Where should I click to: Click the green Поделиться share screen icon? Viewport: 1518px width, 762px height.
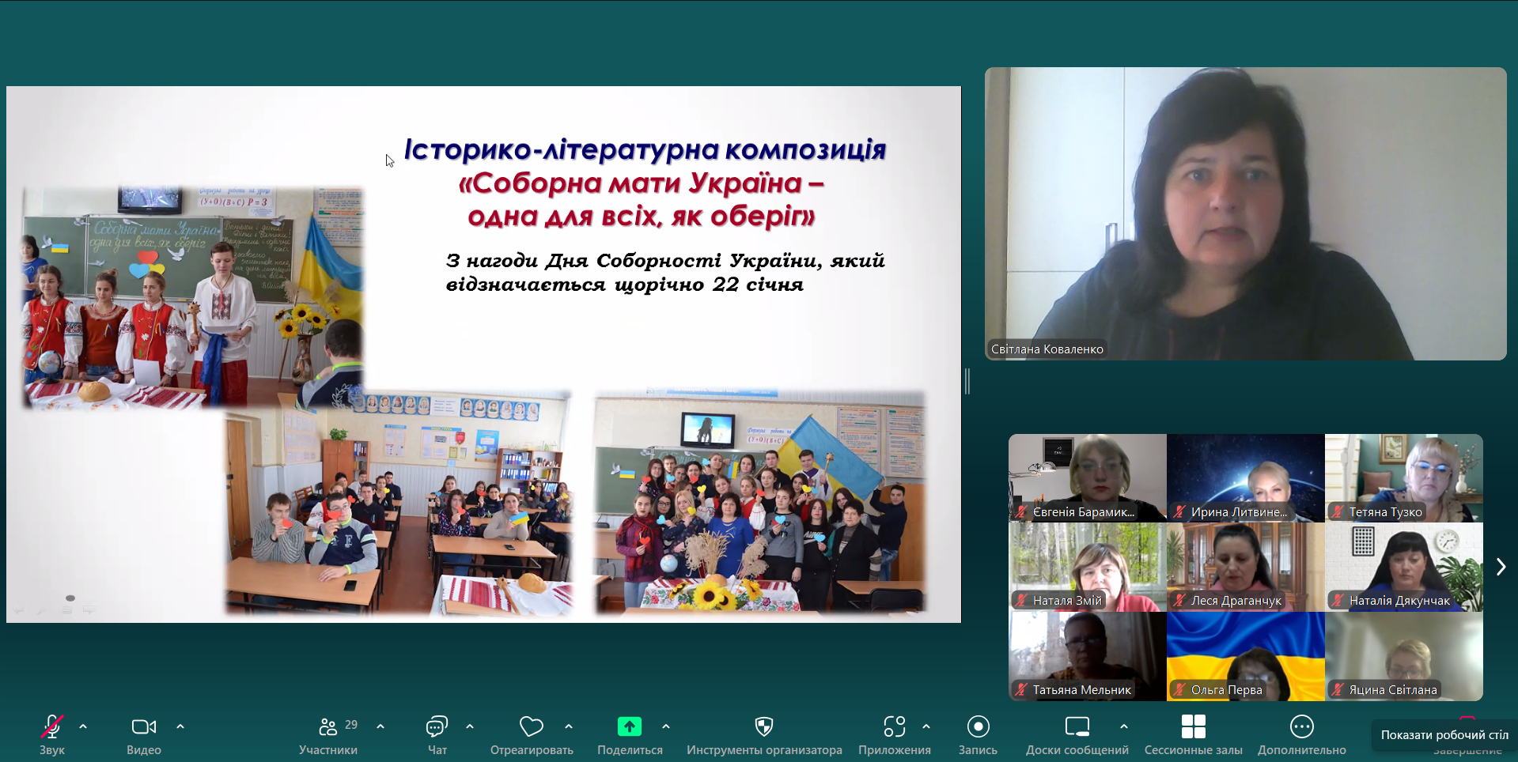[x=630, y=726]
